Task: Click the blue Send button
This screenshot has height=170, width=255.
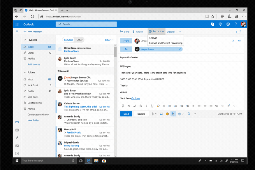Action: coord(126,114)
